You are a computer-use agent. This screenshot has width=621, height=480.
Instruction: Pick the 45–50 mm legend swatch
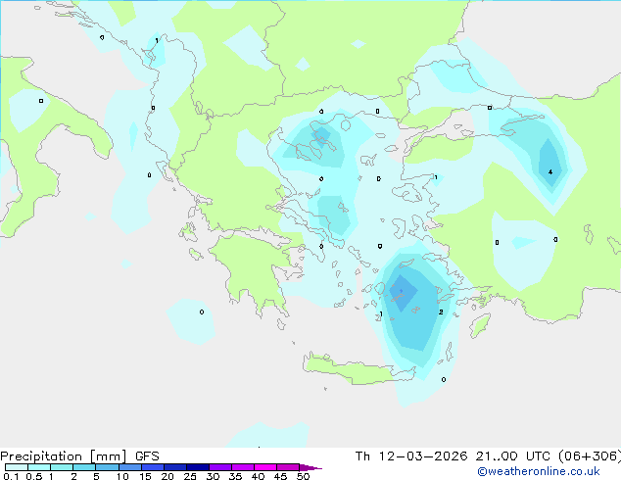coord(288,467)
